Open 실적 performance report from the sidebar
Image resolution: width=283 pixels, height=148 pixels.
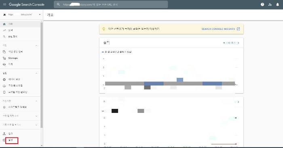point(20,30)
